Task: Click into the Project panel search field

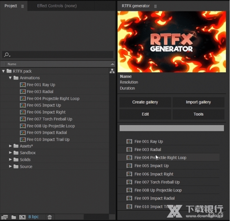Action: [x=58, y=55]
